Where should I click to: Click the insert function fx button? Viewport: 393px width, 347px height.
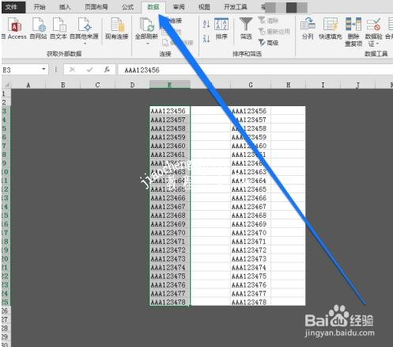click(x=107, y=70)
